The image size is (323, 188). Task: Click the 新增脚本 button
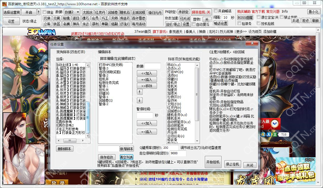(x=126, y=149)
